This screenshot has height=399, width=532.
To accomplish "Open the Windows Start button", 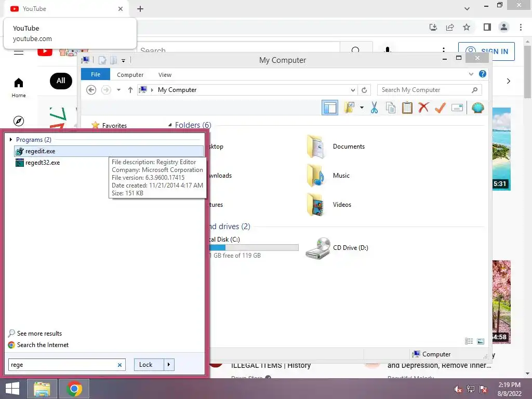I will (x=12, y=389).
